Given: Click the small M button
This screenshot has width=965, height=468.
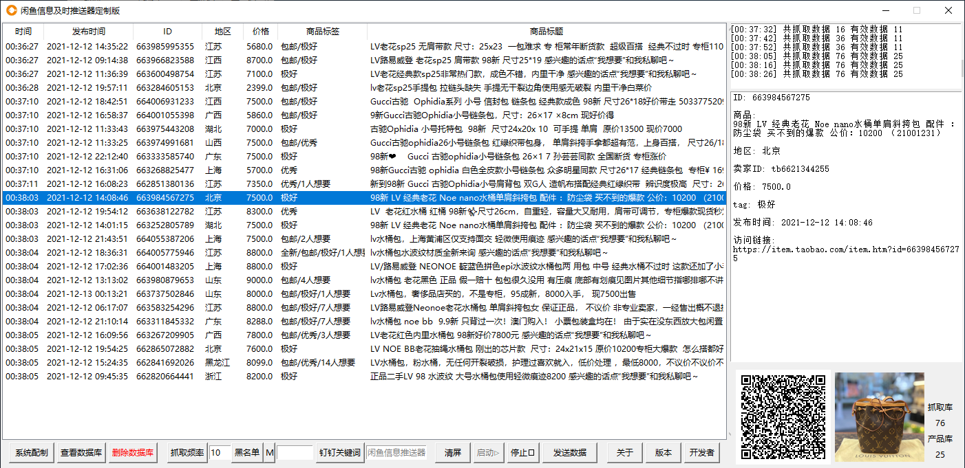Looking at the screenshot, I should (269, 453).
